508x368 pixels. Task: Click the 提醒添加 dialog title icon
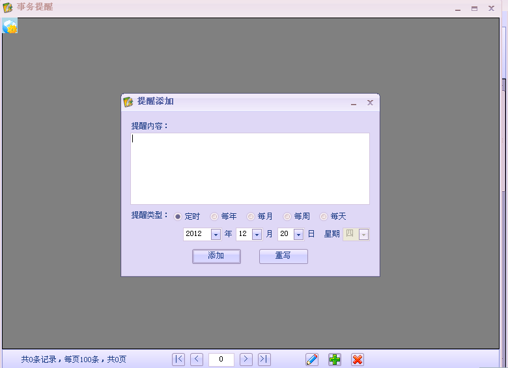(x=128, y=102)
